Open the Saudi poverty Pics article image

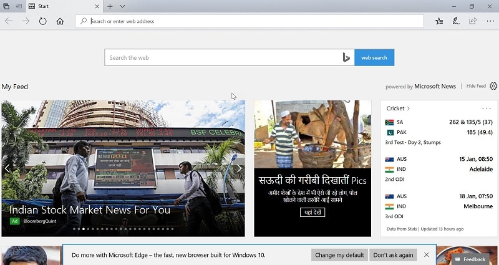coord(312,134)
